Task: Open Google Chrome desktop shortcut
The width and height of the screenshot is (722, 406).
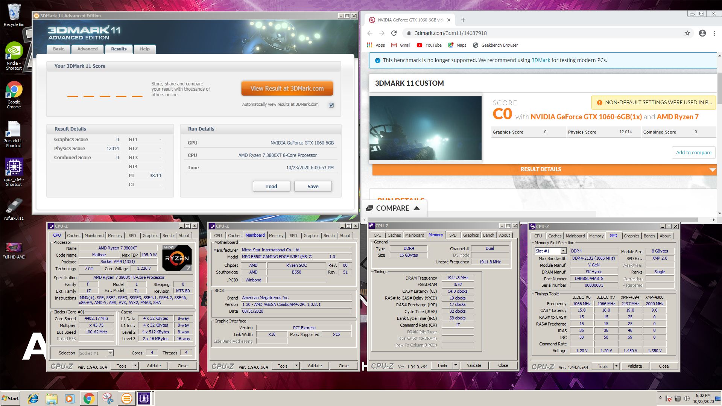Action: [x=14, y=95]
